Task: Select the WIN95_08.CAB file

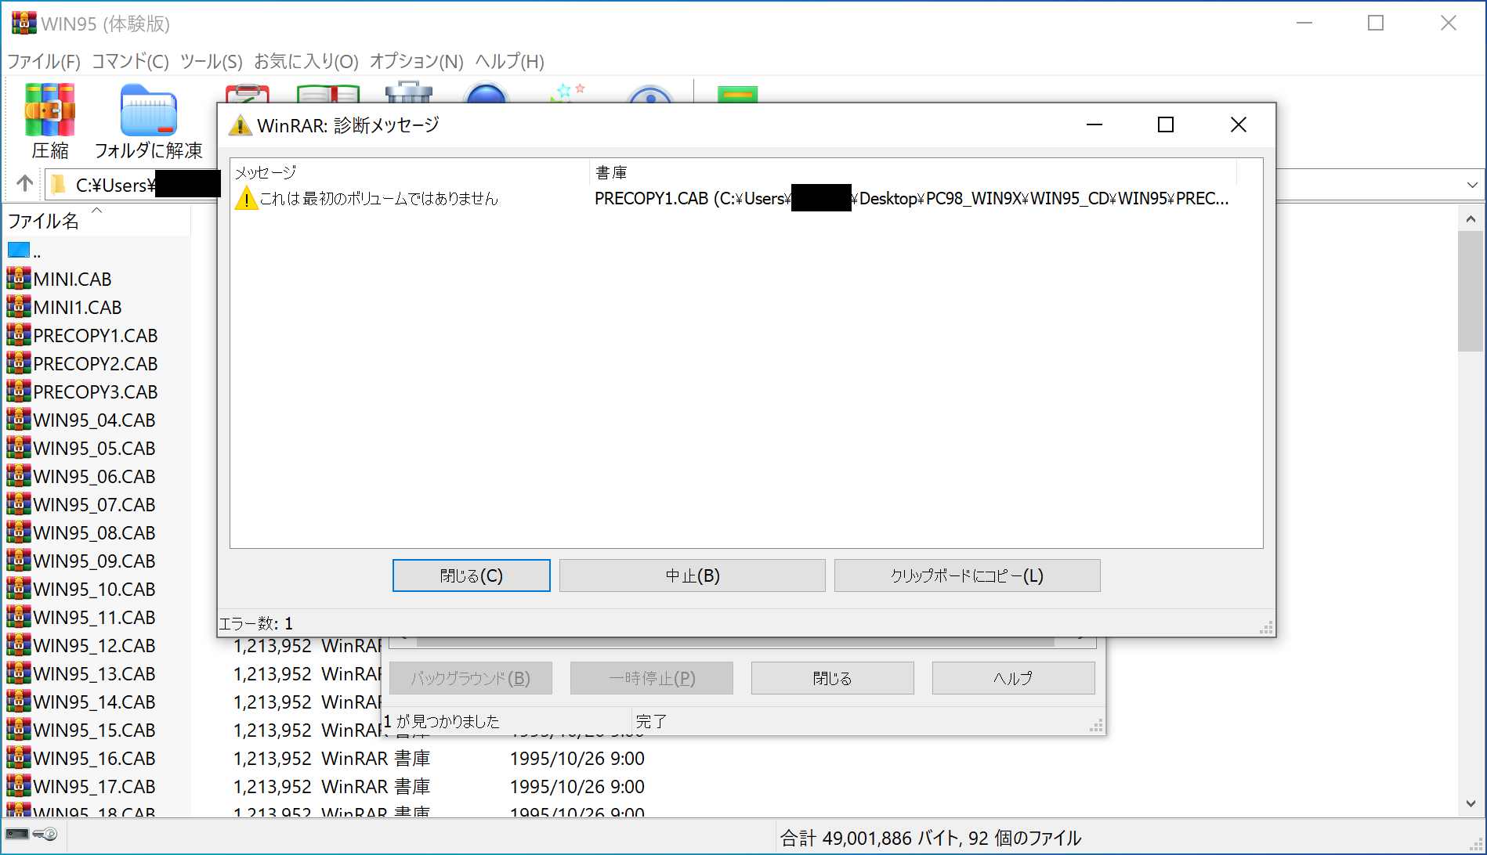Action: (x=95, y=532)
